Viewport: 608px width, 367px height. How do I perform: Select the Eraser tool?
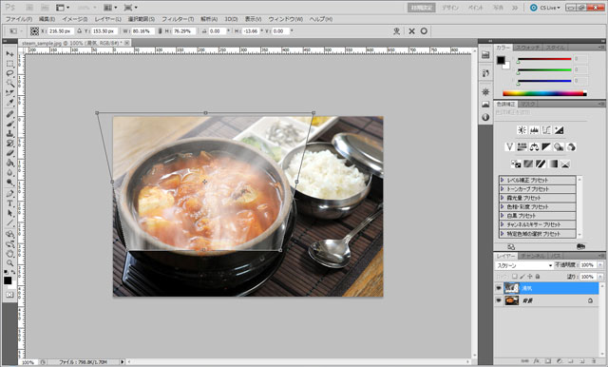tap(10, 153)
